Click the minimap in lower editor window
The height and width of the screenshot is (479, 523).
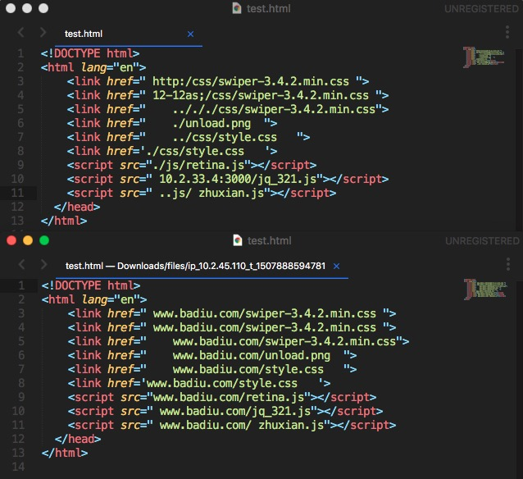pos(485,289)
